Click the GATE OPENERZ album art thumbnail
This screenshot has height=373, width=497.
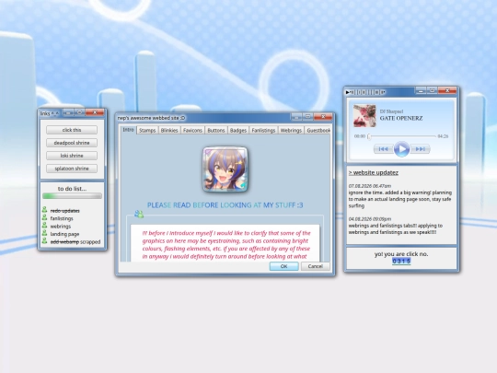364,116
